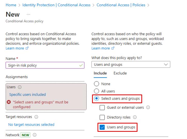Check the Guest or external users box

102,108
